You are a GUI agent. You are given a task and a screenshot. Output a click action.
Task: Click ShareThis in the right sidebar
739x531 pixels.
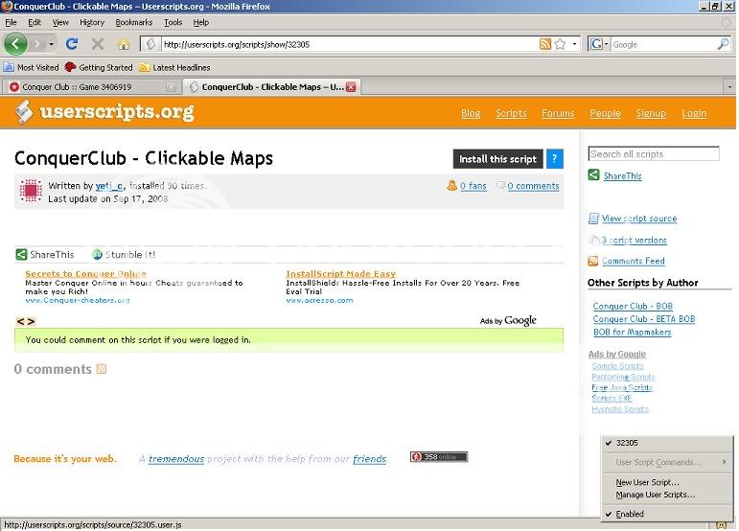point(623,175)
